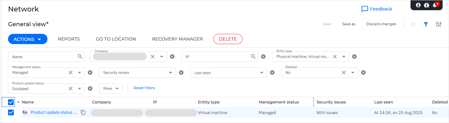The height and width of the screenshot is (123, 449).
Task: Click the search icon in IP filter
Action: pos(253,57)
